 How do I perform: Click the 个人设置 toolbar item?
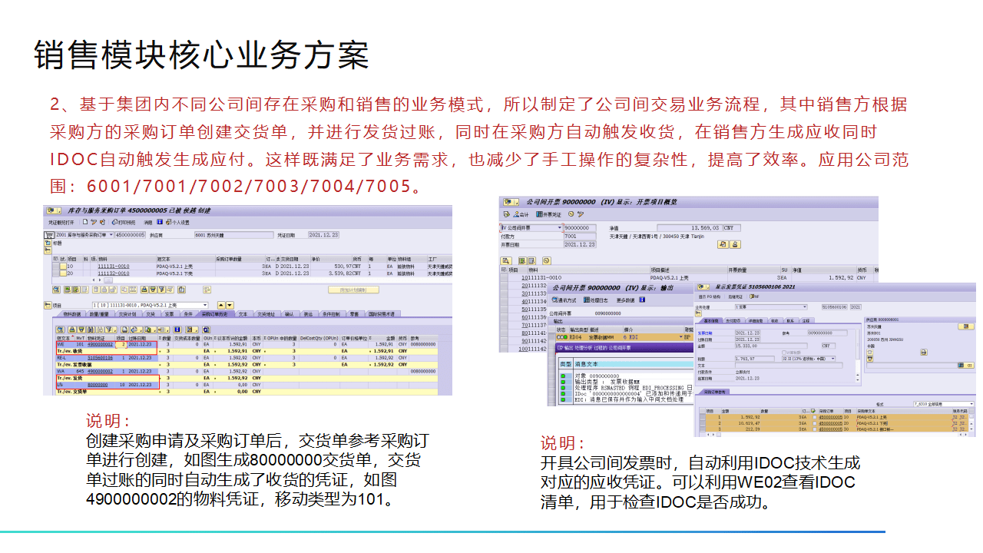coord(177,222)
